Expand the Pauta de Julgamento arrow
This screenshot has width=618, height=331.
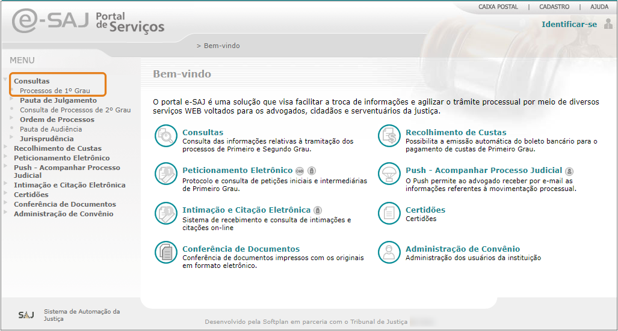[x=12, y=99]
